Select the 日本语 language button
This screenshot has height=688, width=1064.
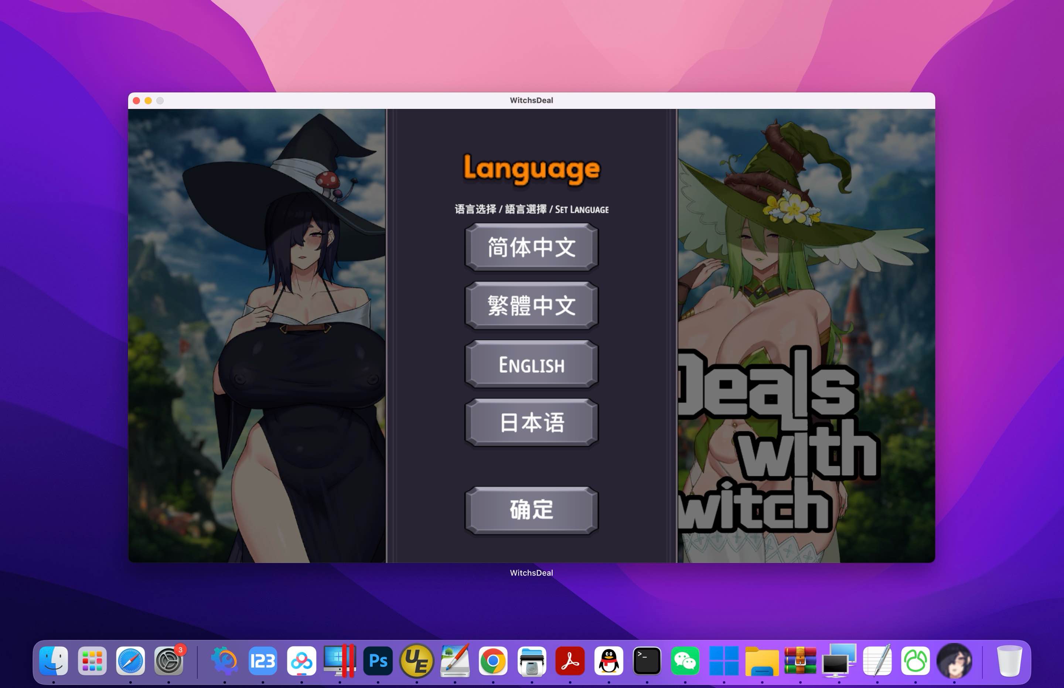coord(531,423)
